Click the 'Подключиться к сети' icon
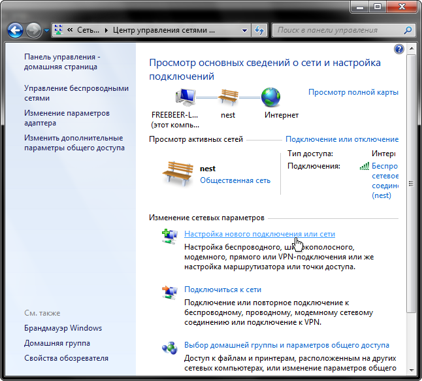 click(170, 292)
